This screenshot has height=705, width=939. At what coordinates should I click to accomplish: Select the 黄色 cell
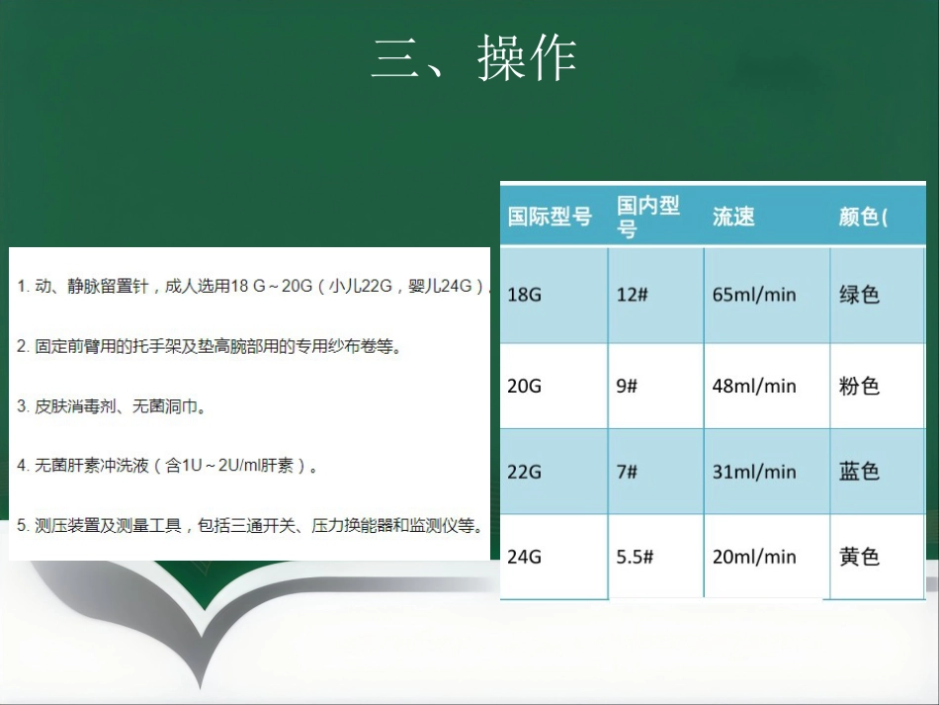[878, 557]
